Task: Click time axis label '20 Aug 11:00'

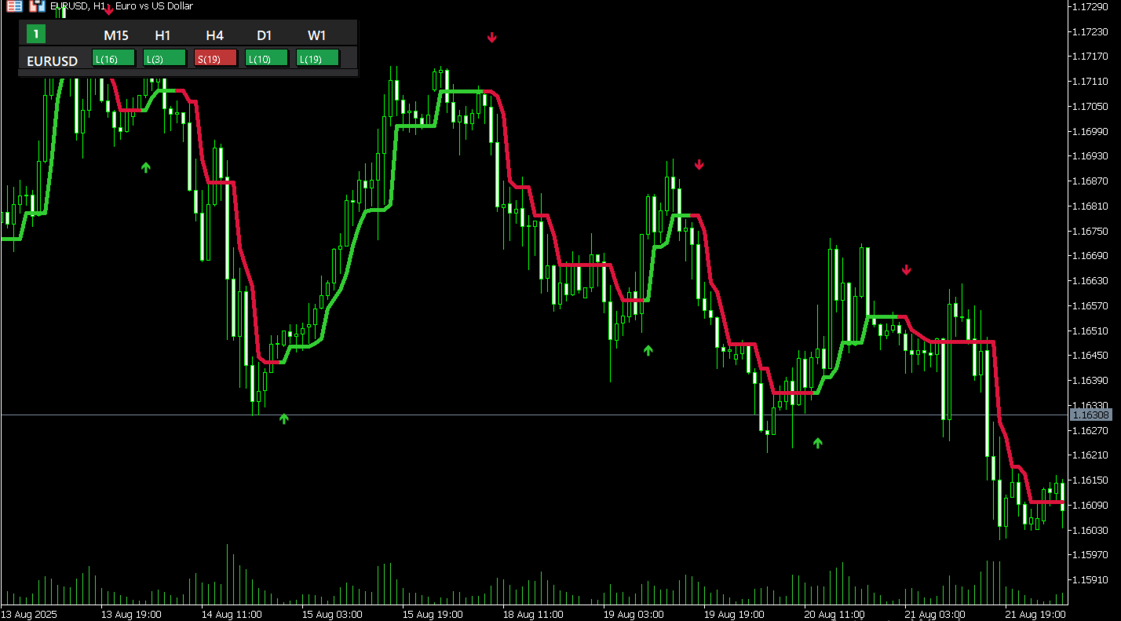Action: pos(834,614)
